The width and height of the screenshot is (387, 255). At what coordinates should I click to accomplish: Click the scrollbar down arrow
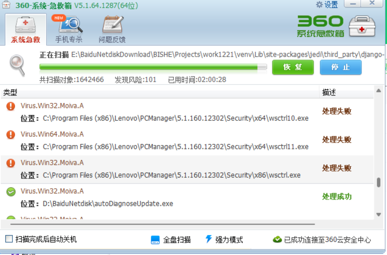379,214
